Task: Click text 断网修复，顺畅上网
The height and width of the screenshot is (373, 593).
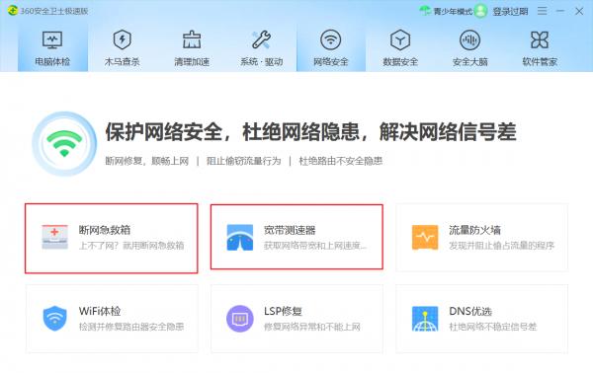Action: click(x=146, y=161)
